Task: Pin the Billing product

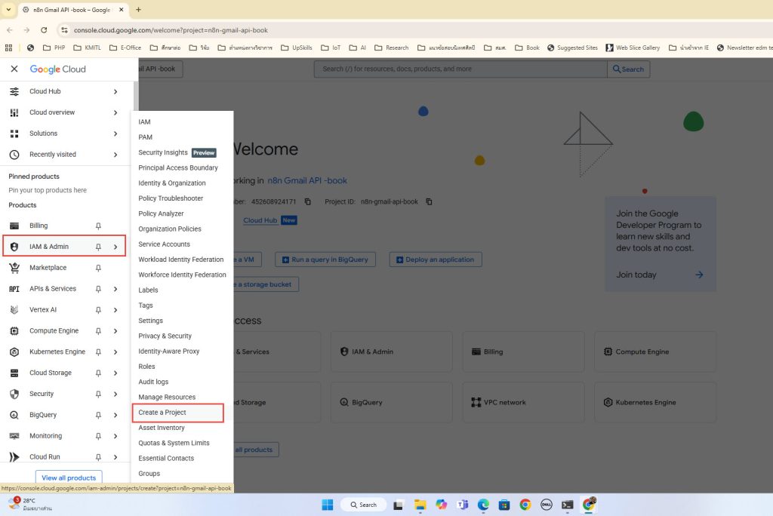Action: click(x=98, y=226)
